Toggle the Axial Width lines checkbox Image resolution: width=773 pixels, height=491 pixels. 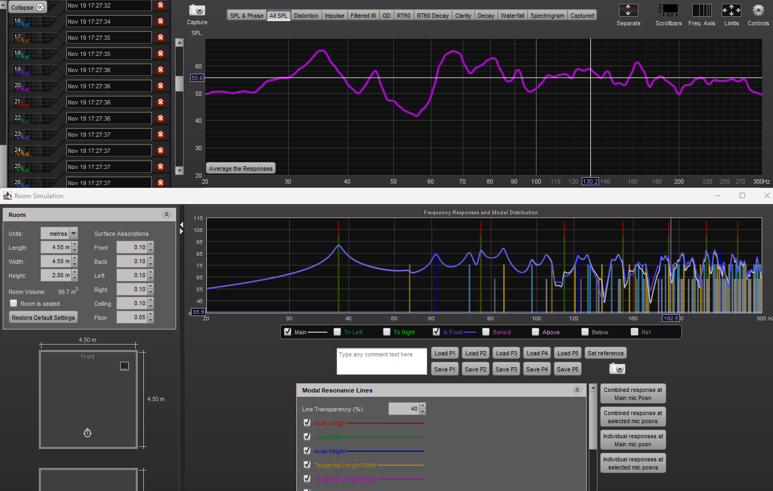(307, 437)
